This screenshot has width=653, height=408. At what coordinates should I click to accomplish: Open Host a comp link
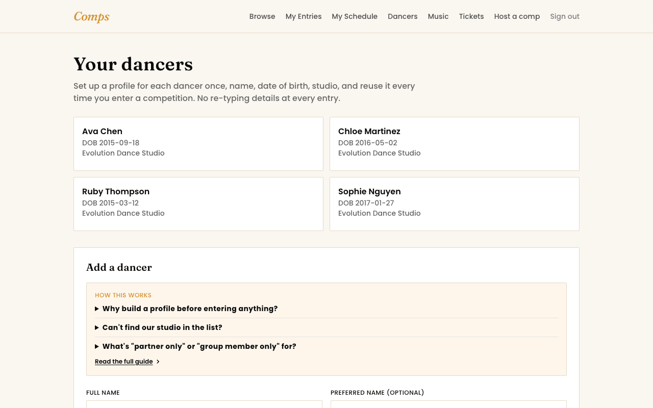coord(517,16)
